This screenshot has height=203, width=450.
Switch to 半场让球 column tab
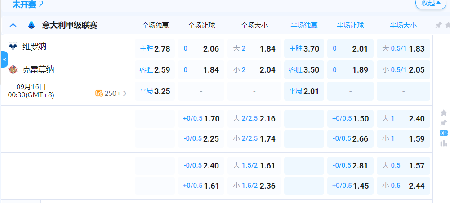(350, 26)
